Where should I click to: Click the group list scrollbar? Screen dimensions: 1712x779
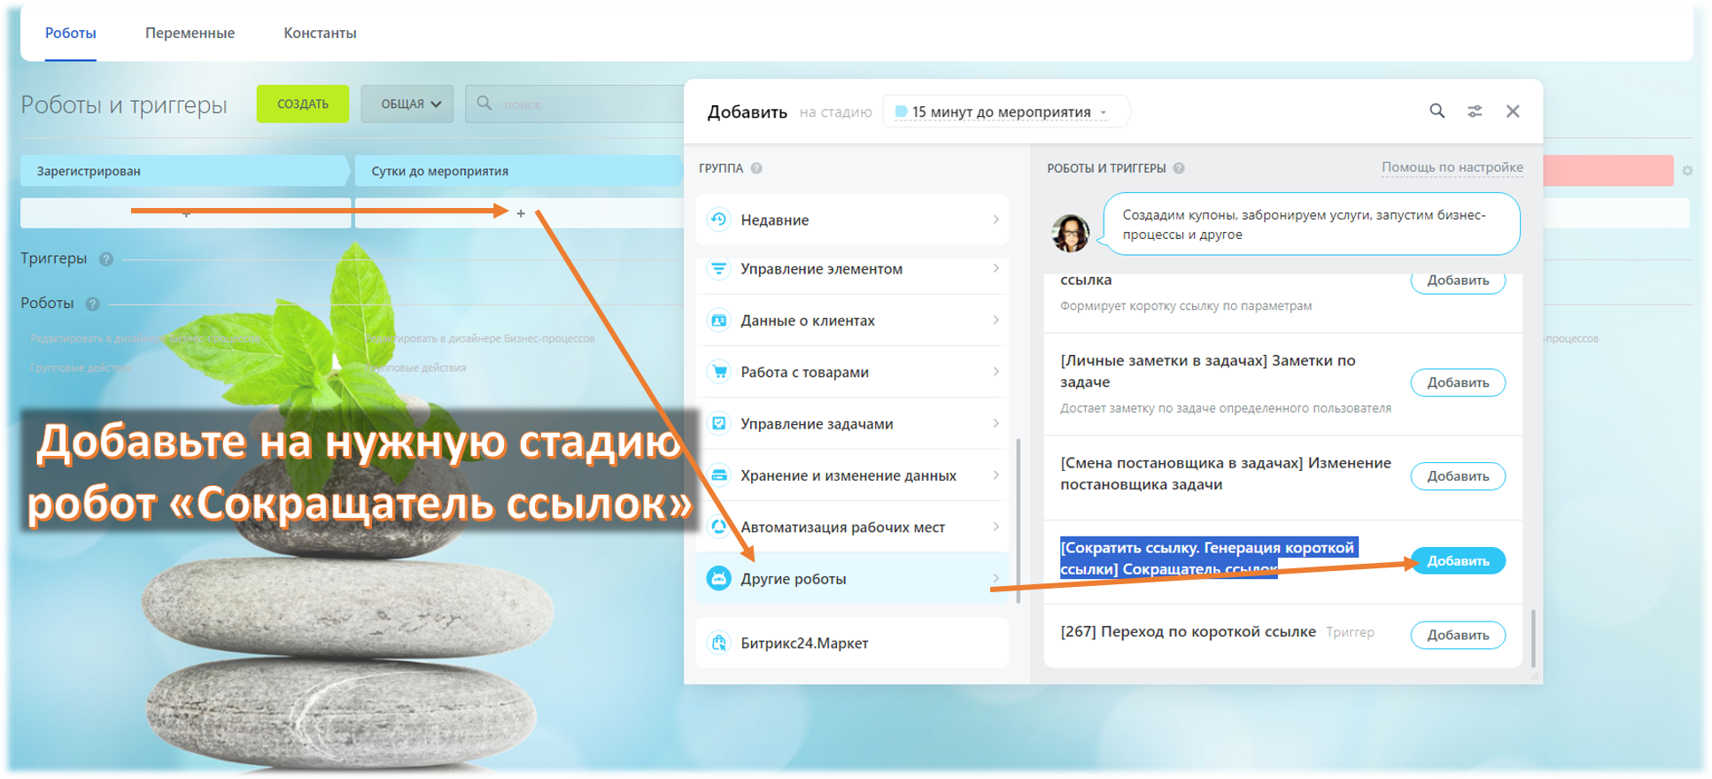[1018, 521]
